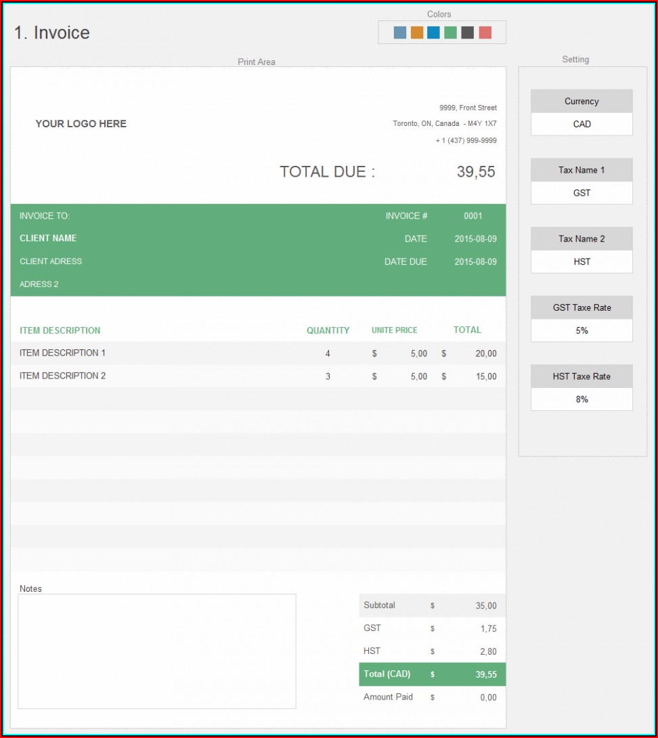The width and height of the screenshot is (658, 738).
Task: Edit the GST Taxe Rate 5% value
Action: pyautogui.click(x=582, y=330)
